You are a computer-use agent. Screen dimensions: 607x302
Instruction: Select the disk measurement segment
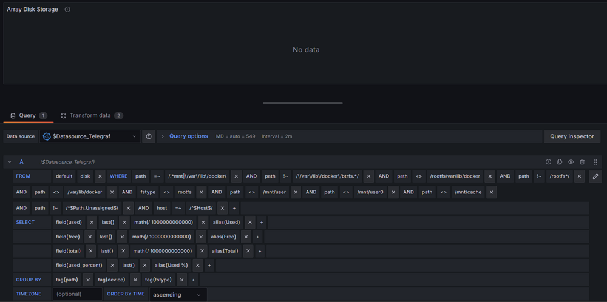[85, 176]
